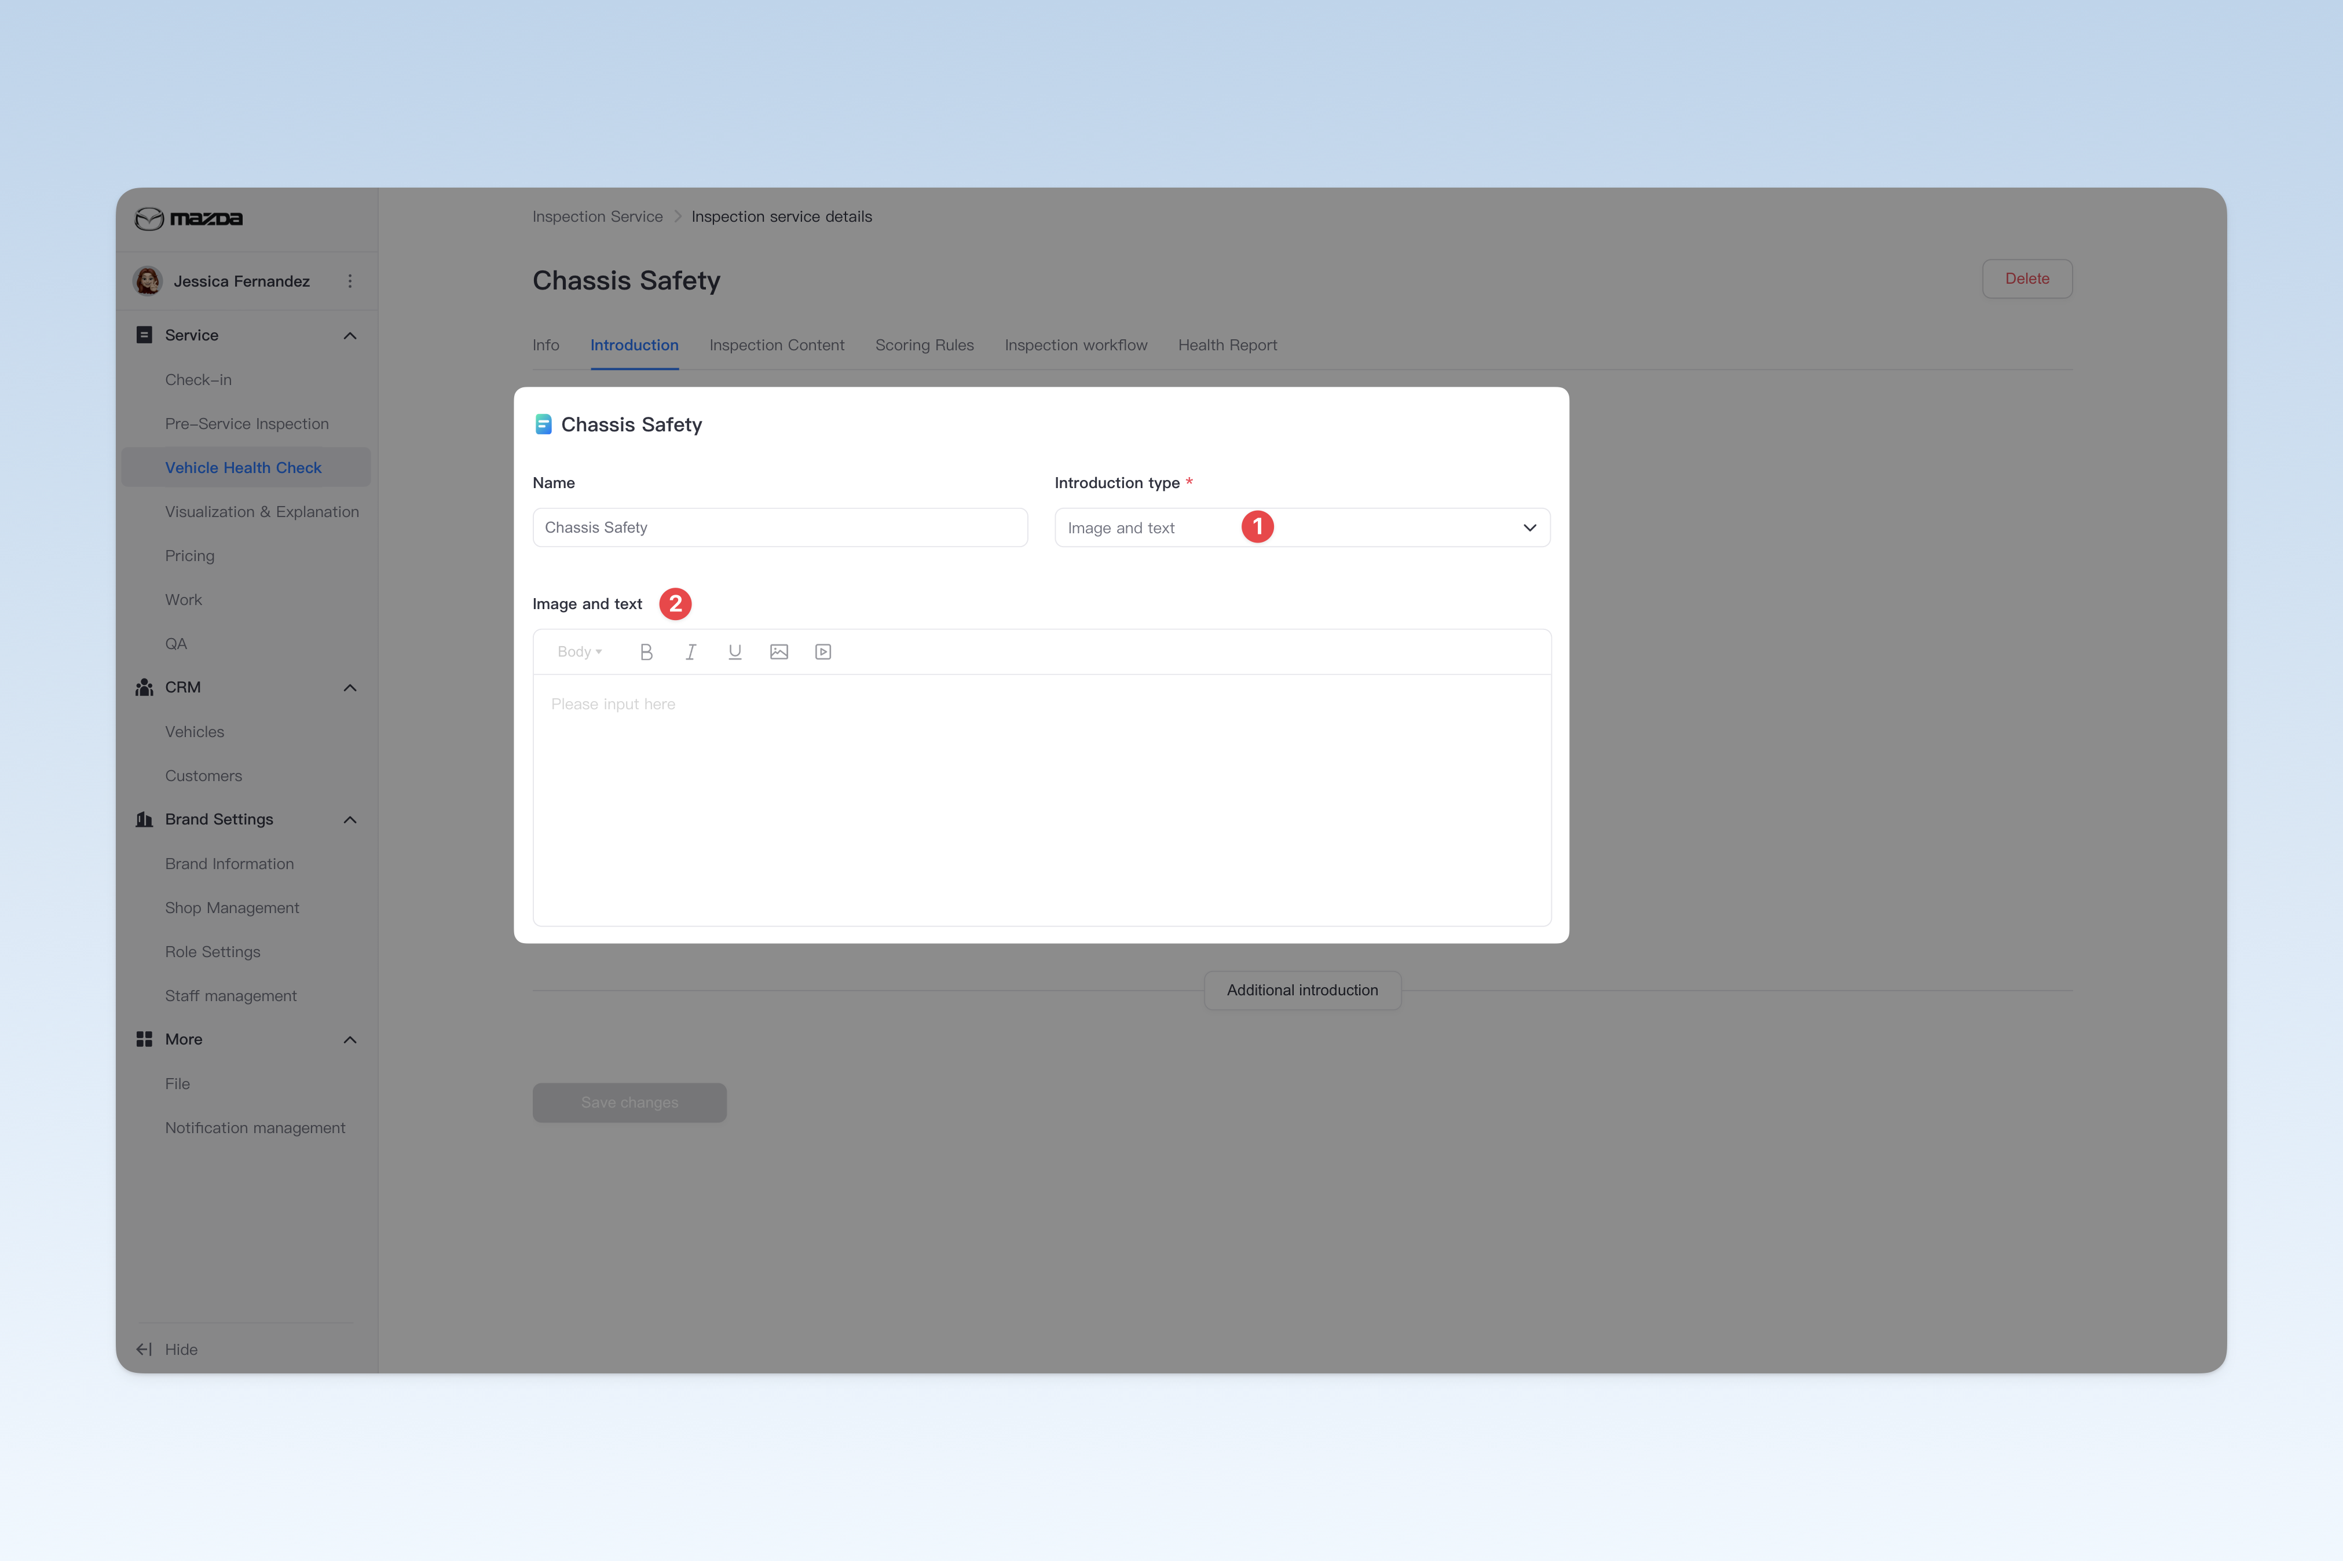2343x1561 pixels.
Task: Toggle underline formatting in editor toolbar
Action: click(735, 652)
